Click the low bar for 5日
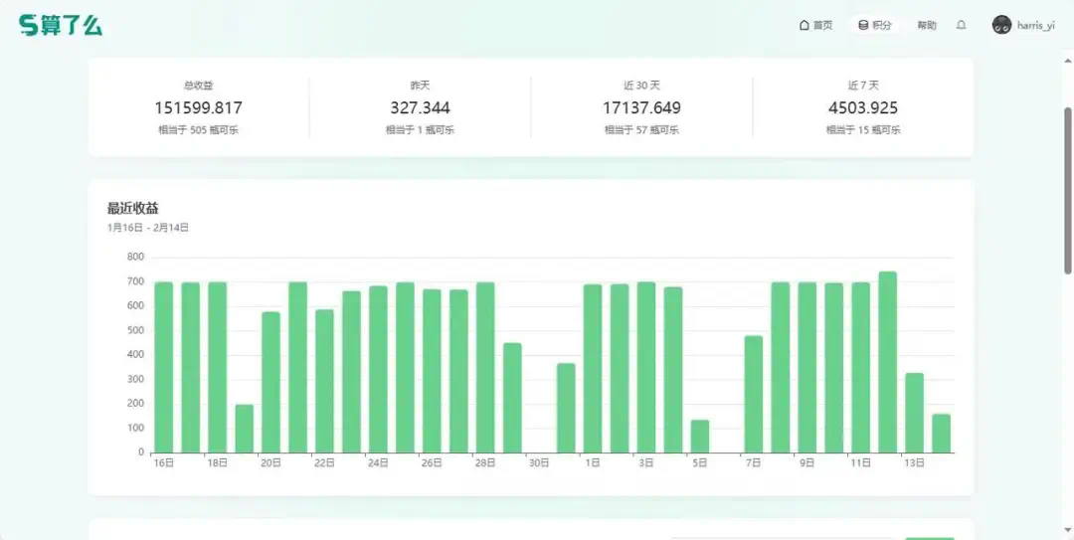Image resolution: width=1074 pixels, height=540 pixels. coord(700,437)
